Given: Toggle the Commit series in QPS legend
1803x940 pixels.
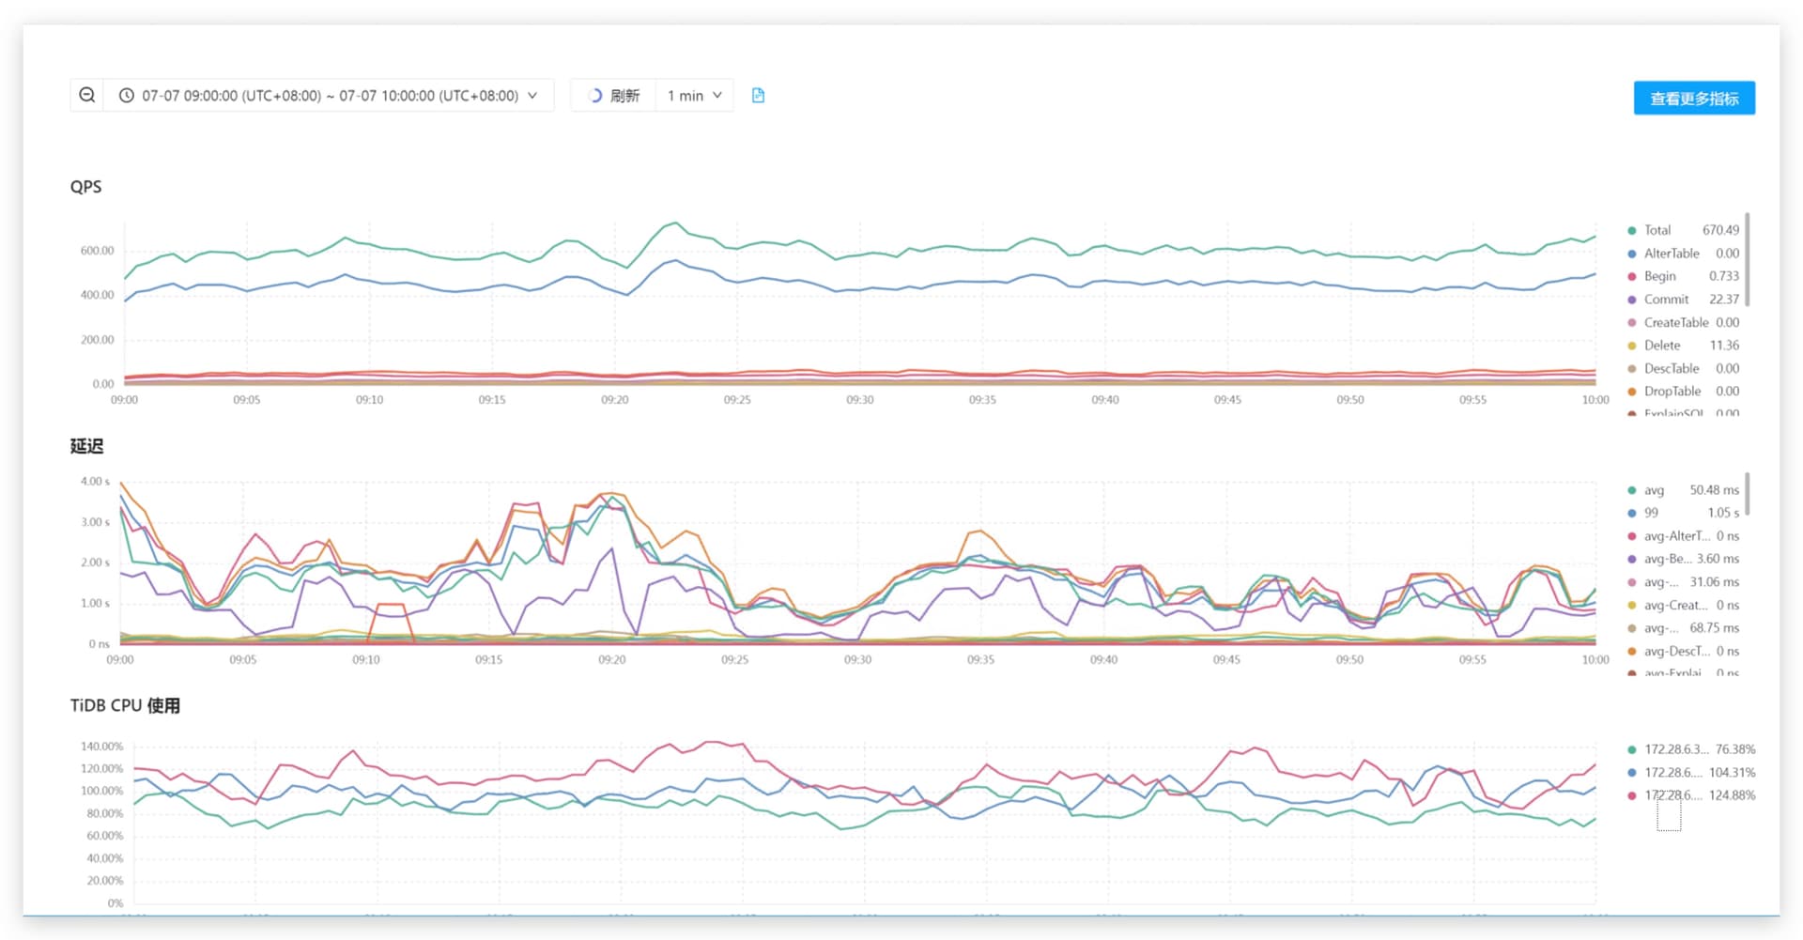Looking at the screenshot, I should pyautogui.click(x=1666, y=300).
